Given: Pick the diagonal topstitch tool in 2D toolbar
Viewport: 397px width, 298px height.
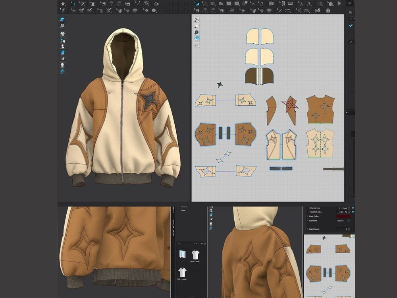Looking at the screenshot, I should [x=280, y=10].
